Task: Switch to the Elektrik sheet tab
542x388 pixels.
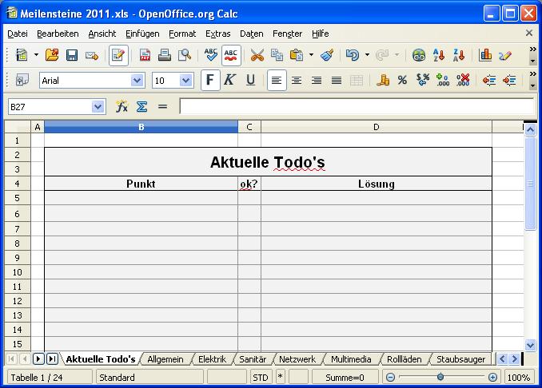Action: [x=212, y=359]
